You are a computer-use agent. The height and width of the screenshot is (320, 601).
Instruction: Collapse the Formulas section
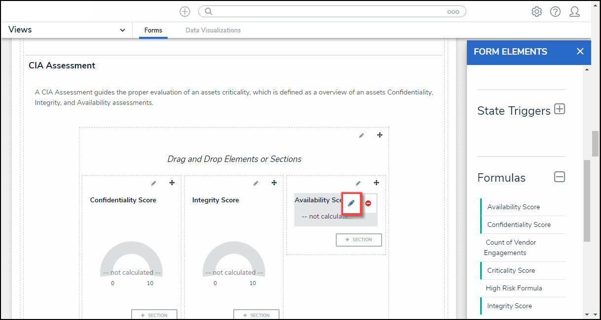pyautogui.click(x=560, y=177)
